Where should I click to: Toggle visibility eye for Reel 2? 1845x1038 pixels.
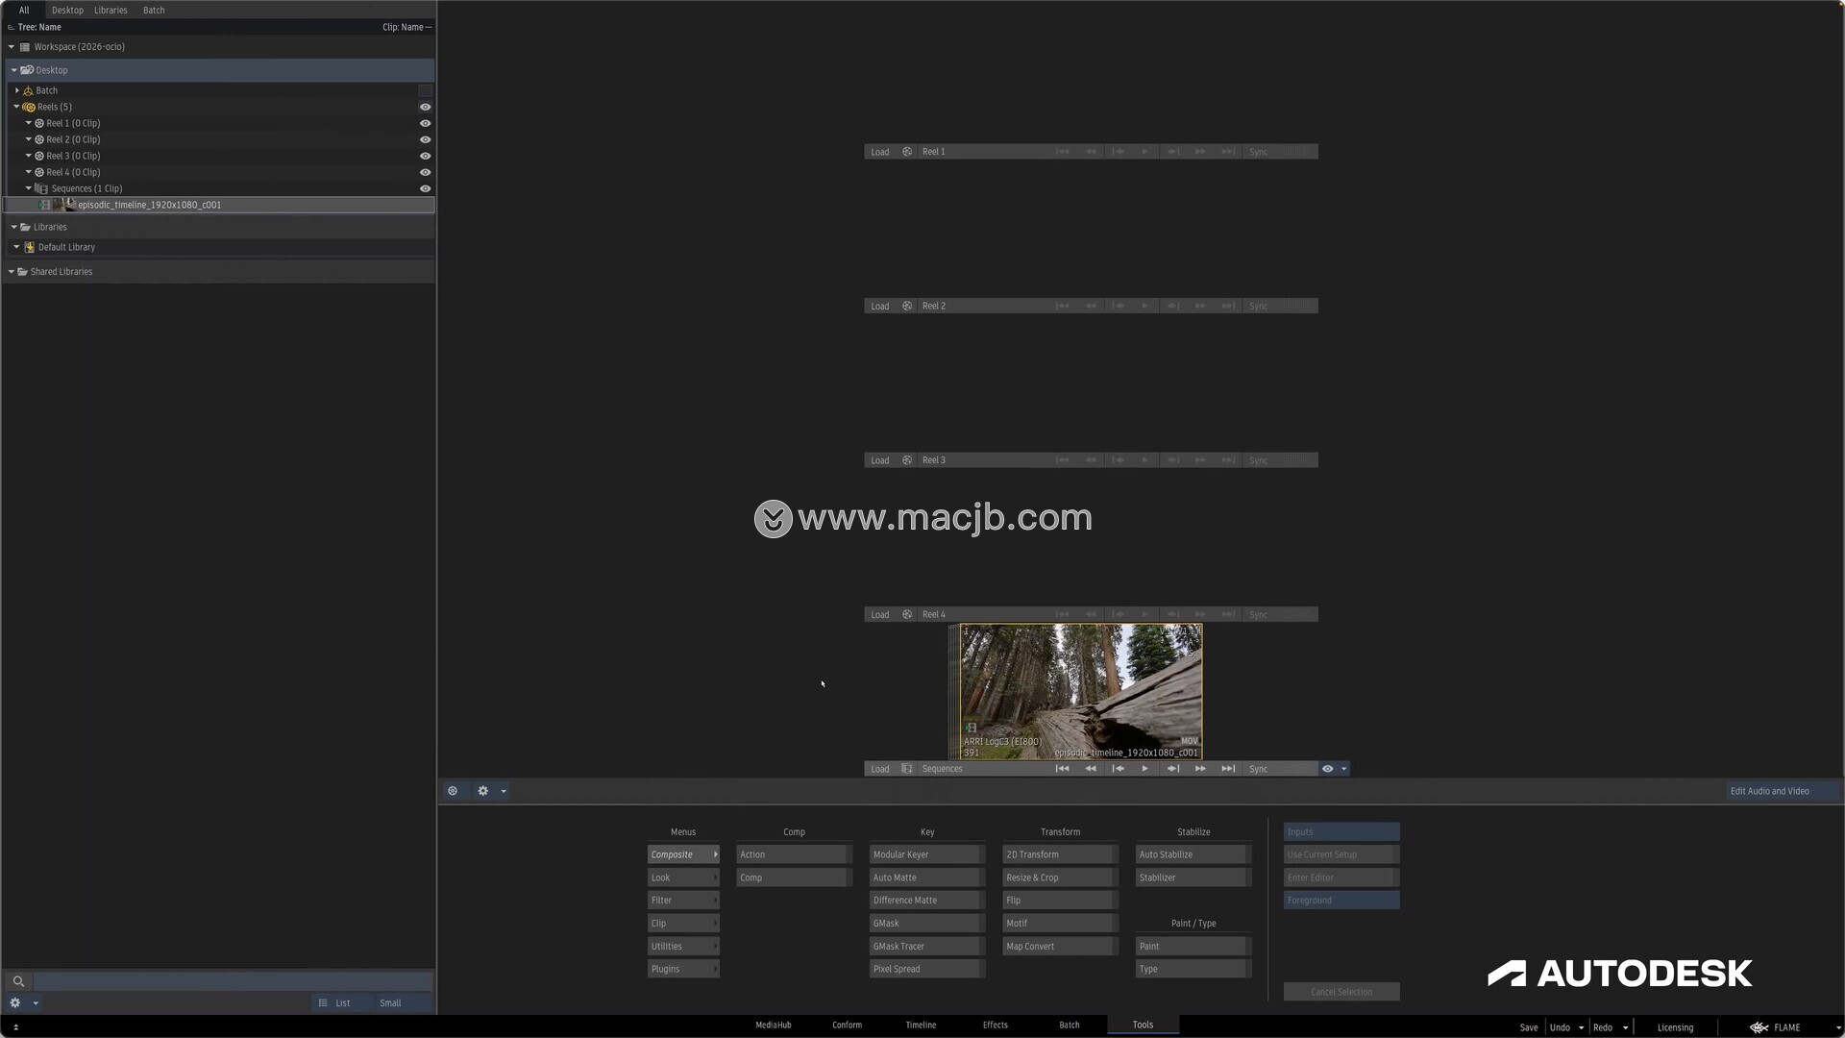pos(425,139)
